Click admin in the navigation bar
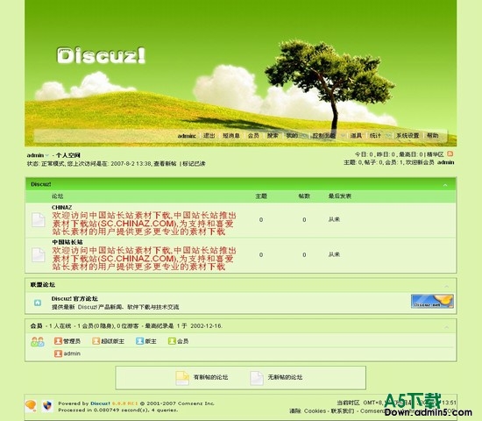Screen dimensions: 482x421 (x=187, y=136)
